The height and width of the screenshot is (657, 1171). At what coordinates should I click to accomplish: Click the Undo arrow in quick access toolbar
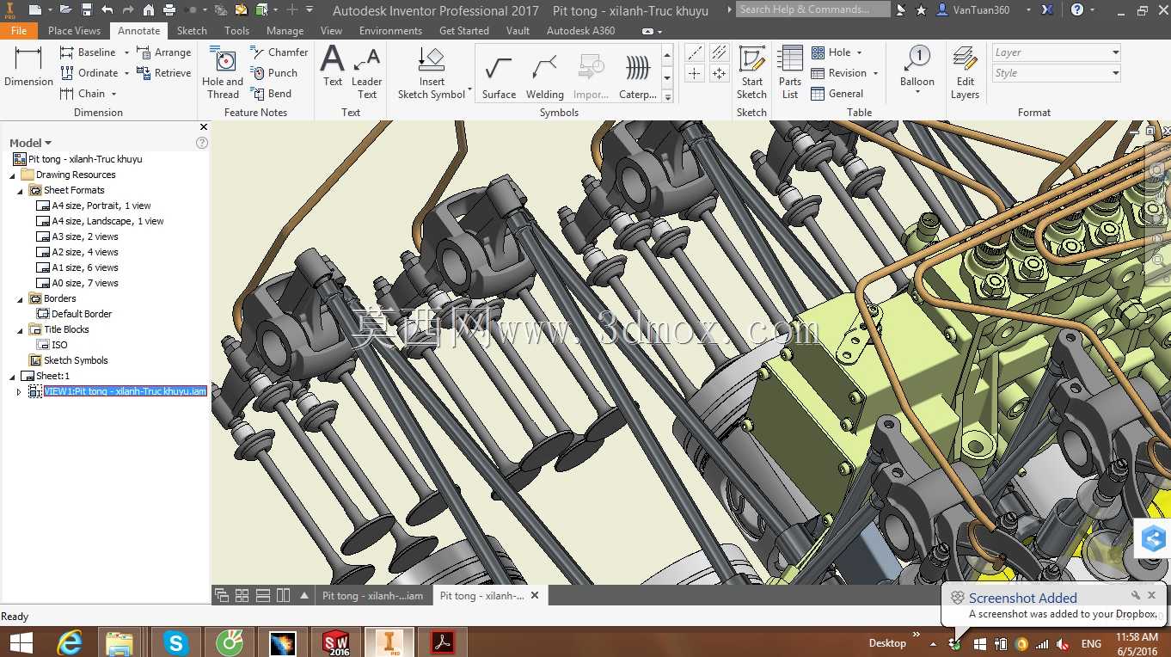pos(107,10)
